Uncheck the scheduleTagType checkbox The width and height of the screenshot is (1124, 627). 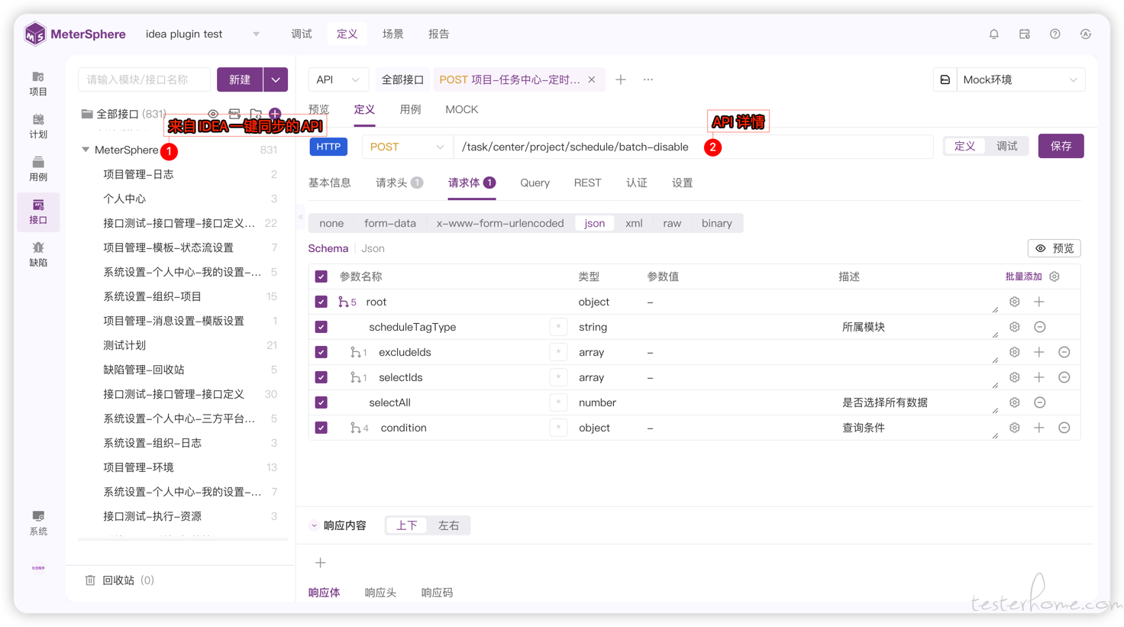click(321, 327)
